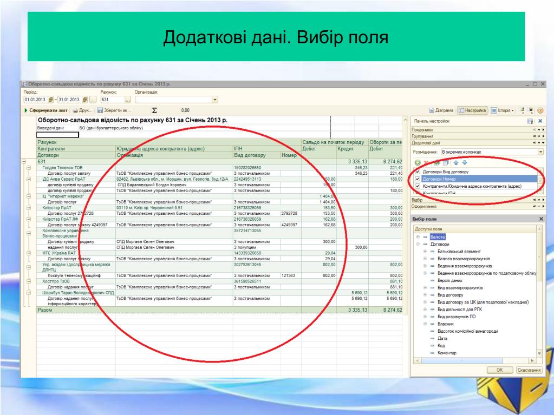
Task: Select Вид договору field in tree
Action: point(450,295)
